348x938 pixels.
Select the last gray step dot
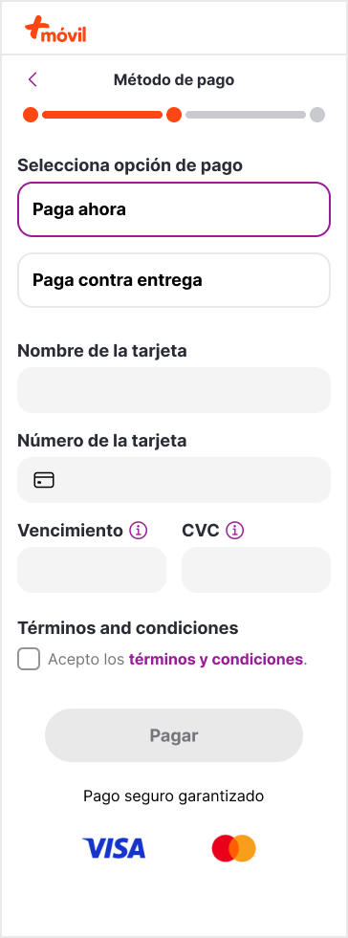317,115
